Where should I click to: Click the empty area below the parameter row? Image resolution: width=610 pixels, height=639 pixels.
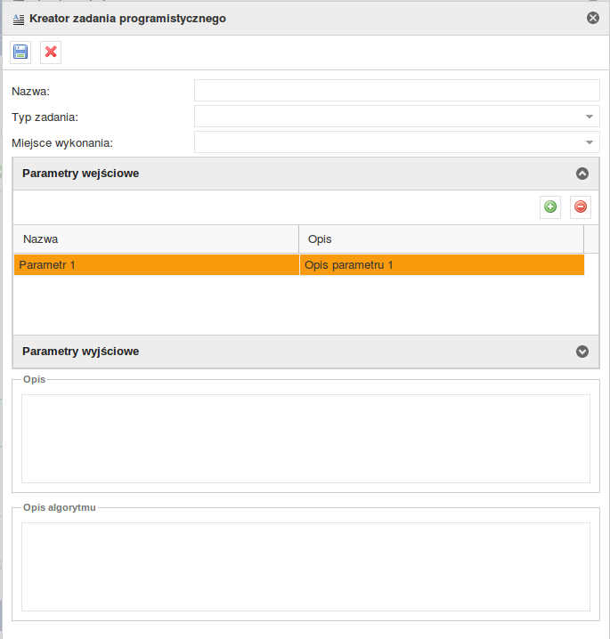[305, 305]
